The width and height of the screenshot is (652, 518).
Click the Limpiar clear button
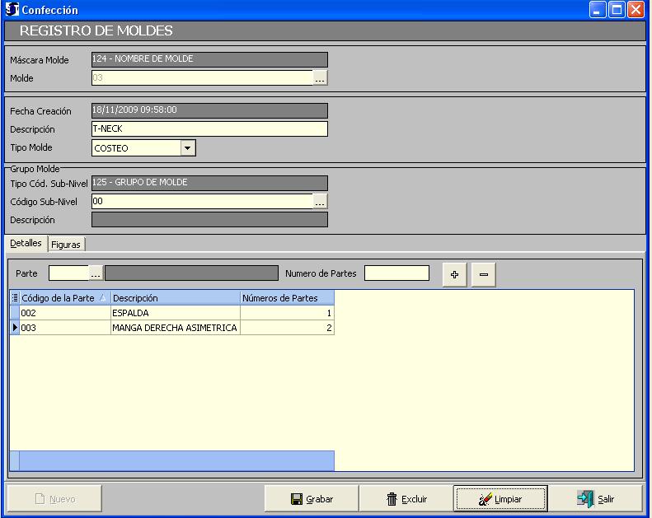[x=500, y=499]
